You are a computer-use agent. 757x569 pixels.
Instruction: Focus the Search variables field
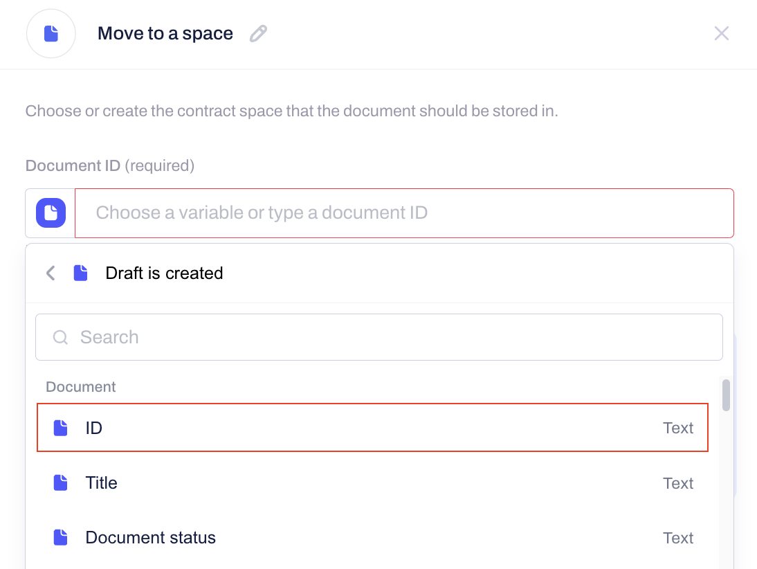[379, 337]
